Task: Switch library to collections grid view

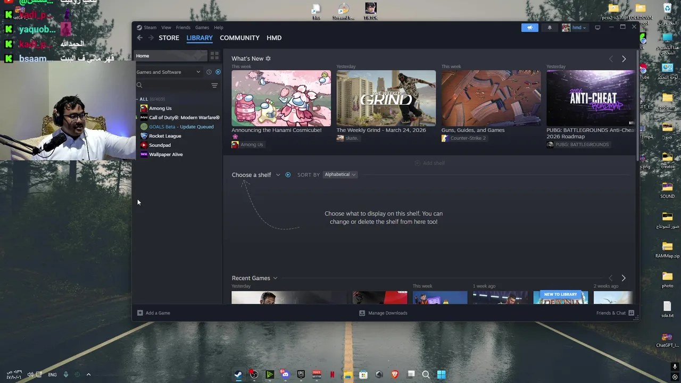Action: [214, 56]
